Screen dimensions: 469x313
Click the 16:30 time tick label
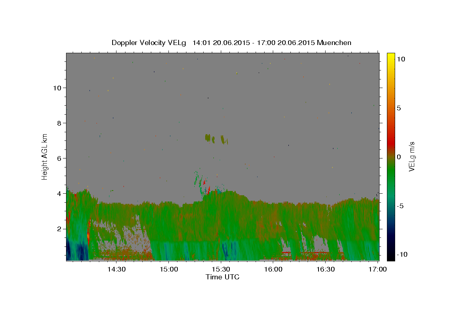point(326,269)
